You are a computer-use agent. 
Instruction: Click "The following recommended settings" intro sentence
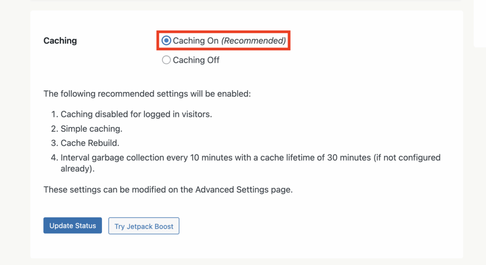pos(147,93)
